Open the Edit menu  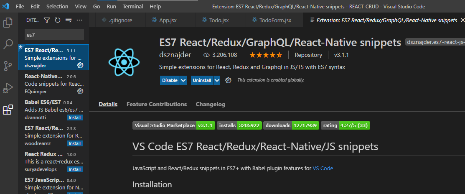tap(35, 6)
